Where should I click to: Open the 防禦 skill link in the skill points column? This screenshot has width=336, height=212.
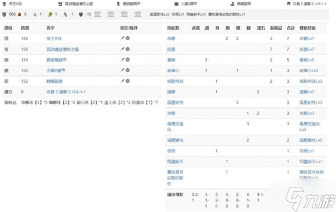(x=171, y=49)
